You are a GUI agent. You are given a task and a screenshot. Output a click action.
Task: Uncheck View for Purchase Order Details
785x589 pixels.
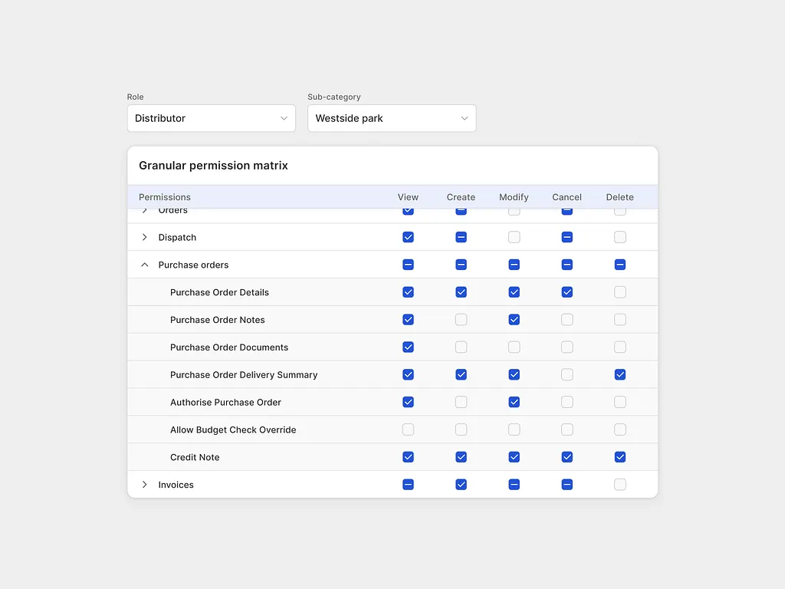point(408,292)
